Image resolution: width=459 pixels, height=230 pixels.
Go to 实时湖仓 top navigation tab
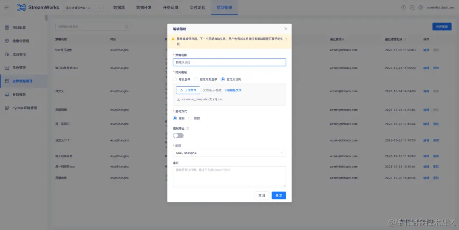[197, 8]
